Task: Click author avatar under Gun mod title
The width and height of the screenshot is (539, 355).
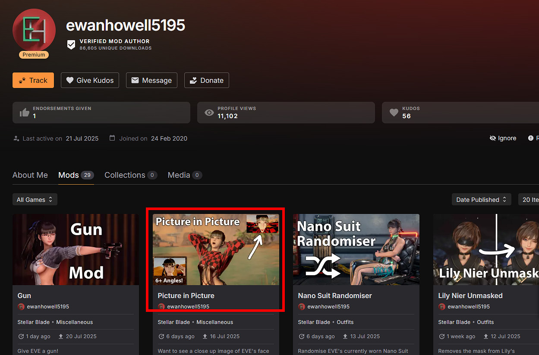Action: 21,307
